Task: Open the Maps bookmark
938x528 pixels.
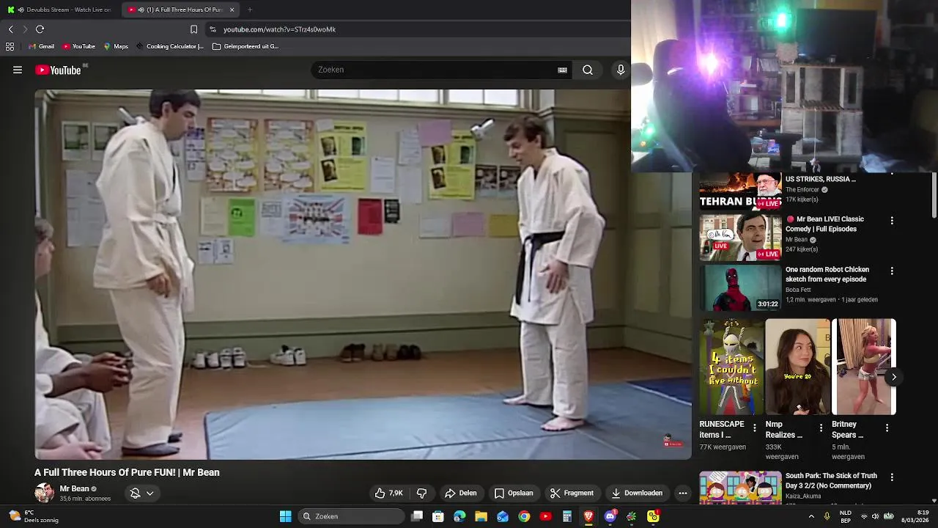Action: [x=116, y=46]
